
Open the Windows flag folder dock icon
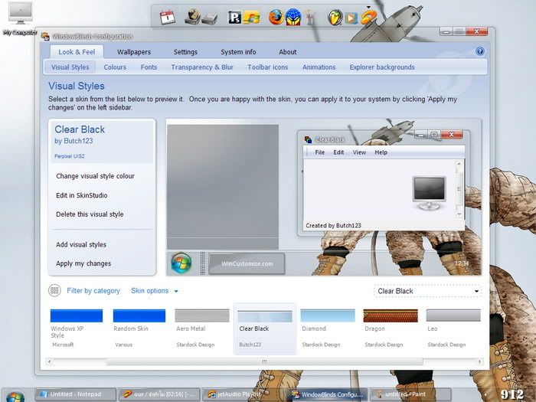tap(251, 18)
